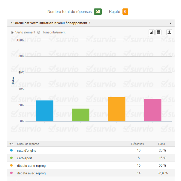Click the pink décata avec reprog bar
Viewport: 181px width, 181px height.
[x=152, y=110]
